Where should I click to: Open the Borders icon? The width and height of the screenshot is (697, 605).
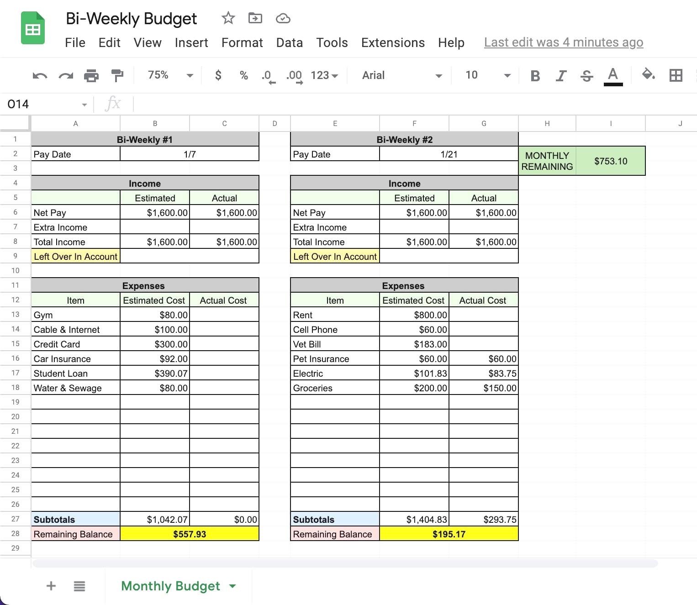(x=677, y=75)
